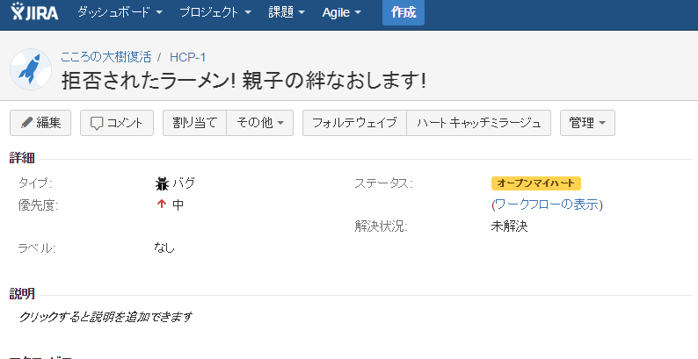Click the resolution value 未解決
This screenshot has width=698, height=359.
(509, 226)
